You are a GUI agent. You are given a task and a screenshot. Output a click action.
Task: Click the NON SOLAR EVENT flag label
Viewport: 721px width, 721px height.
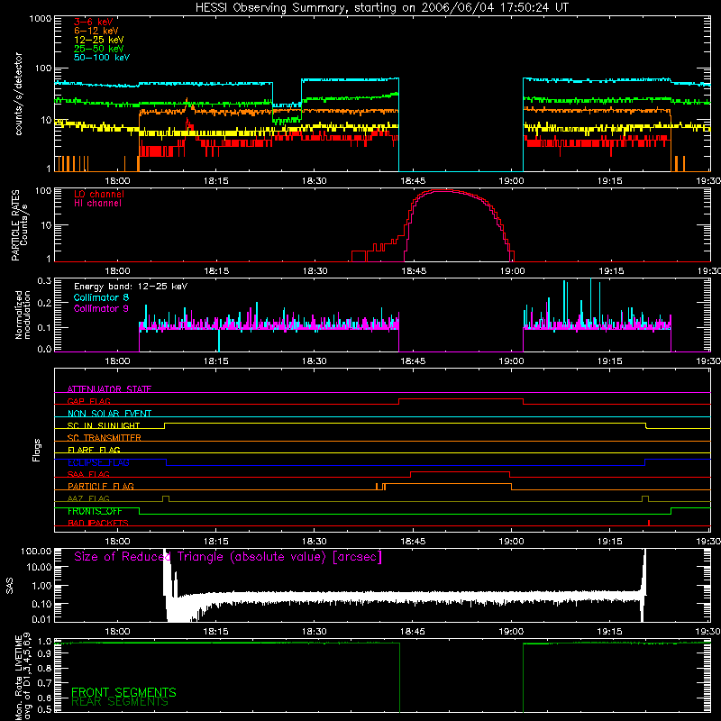point(109,414)
